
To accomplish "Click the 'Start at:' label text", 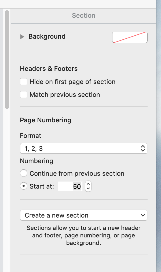I will click(x=42, y=186).
